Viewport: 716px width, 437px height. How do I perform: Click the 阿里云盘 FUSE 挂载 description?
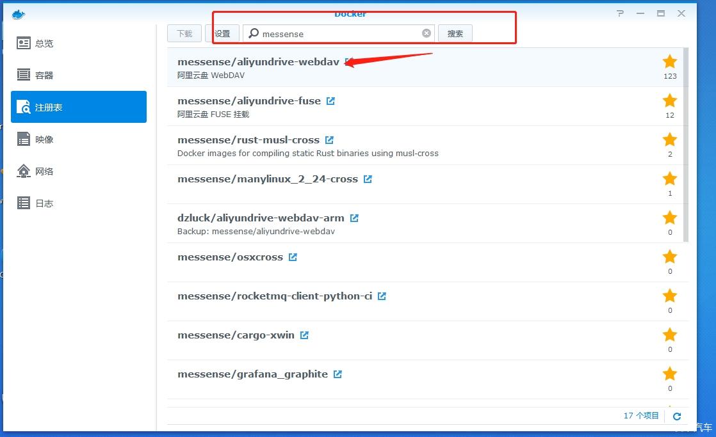[213, 114]
